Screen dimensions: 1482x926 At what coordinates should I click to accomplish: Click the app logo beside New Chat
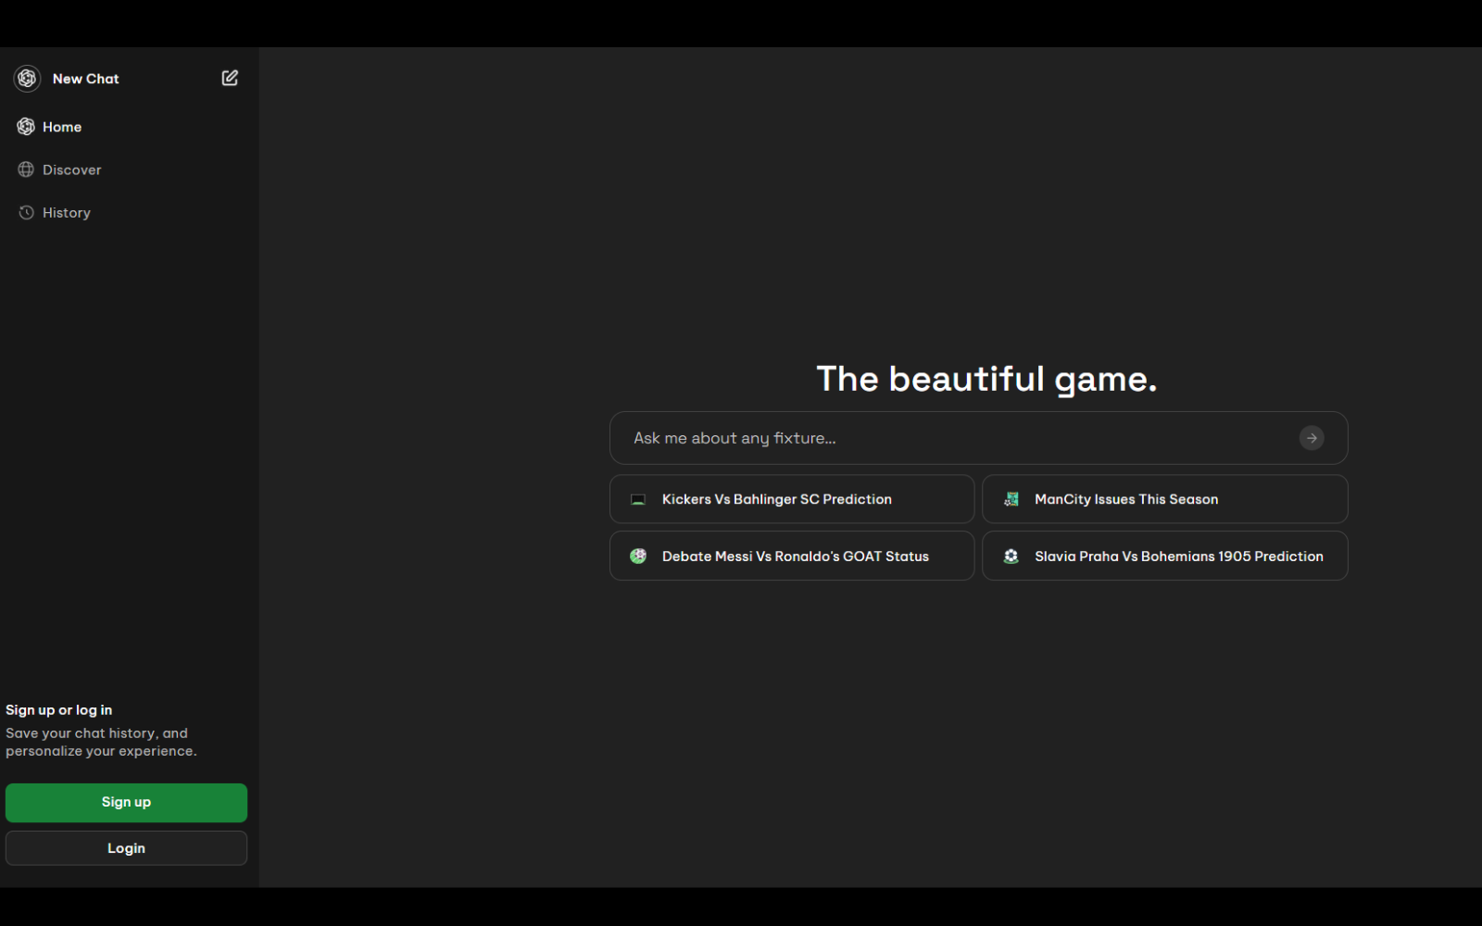click(27, 79)
